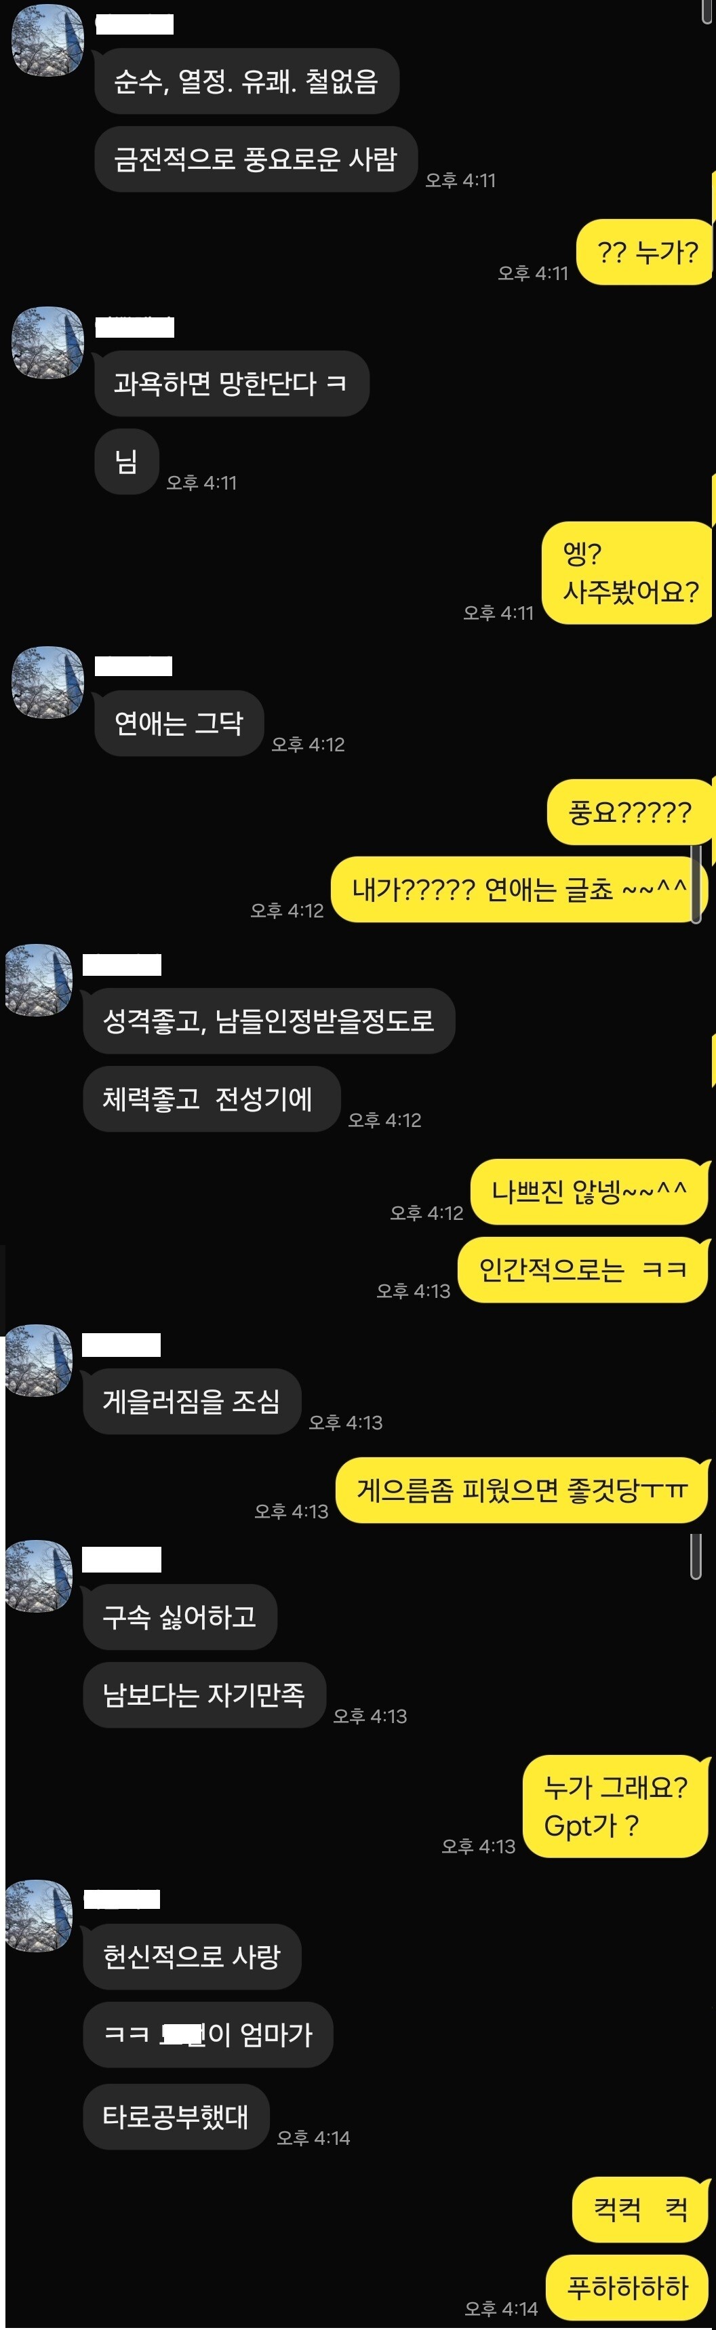
Task: Tap the avatar above '게을러짐을 조심' bubble
Action: pyautogui.click(x=39, y=1360)
